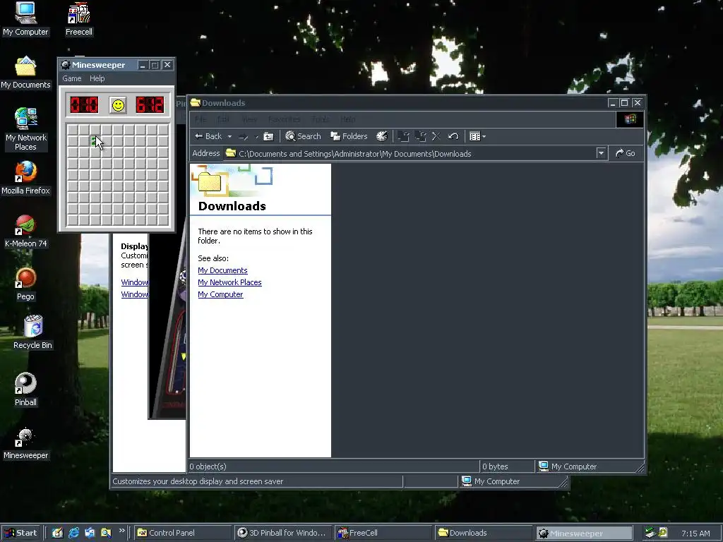
Task: Click the Undo toolbar icon
Action: (x=453, y=136)
